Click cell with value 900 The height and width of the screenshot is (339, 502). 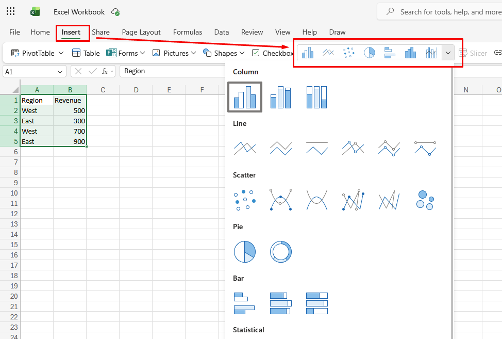pos(70,141)
